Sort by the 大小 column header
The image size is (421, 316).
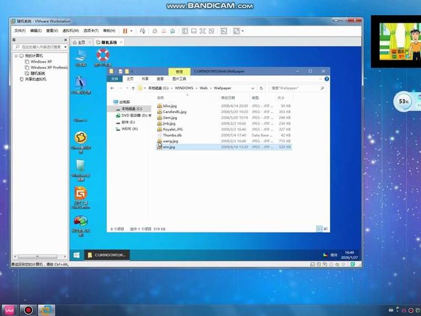pos(281,98)
